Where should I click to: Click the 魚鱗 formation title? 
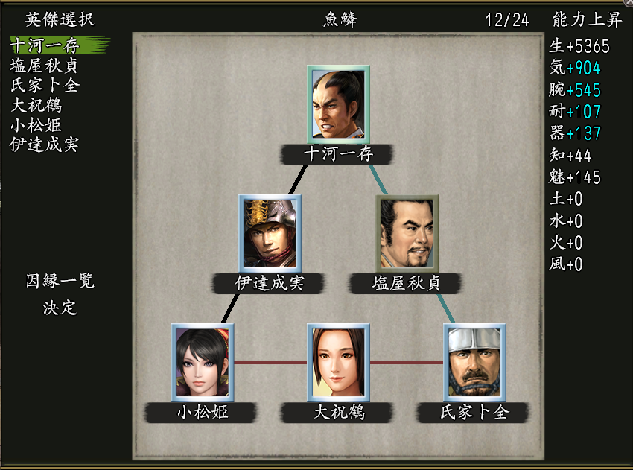pyautogui.click(x=340, y=19)
